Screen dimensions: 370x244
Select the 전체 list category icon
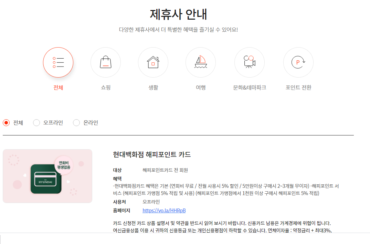(58, 62)
